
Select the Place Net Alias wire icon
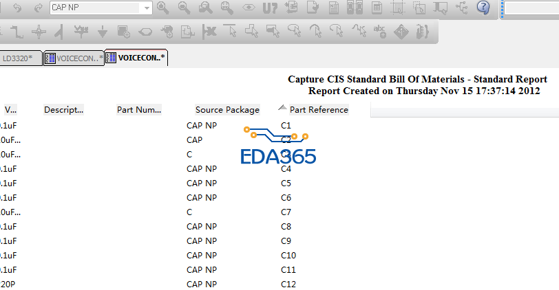(x=17, y=32)
